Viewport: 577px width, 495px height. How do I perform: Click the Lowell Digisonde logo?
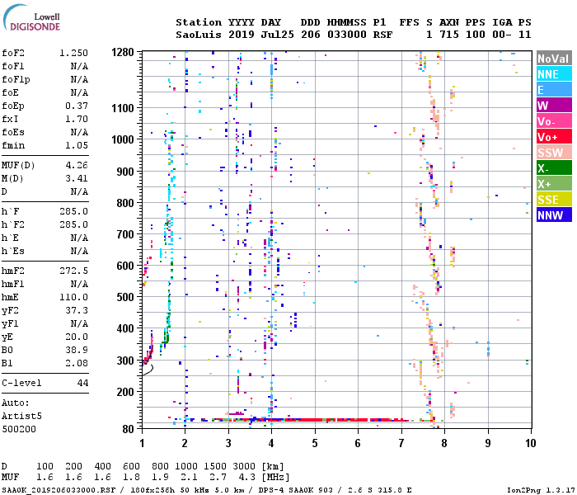click(31, 17)
